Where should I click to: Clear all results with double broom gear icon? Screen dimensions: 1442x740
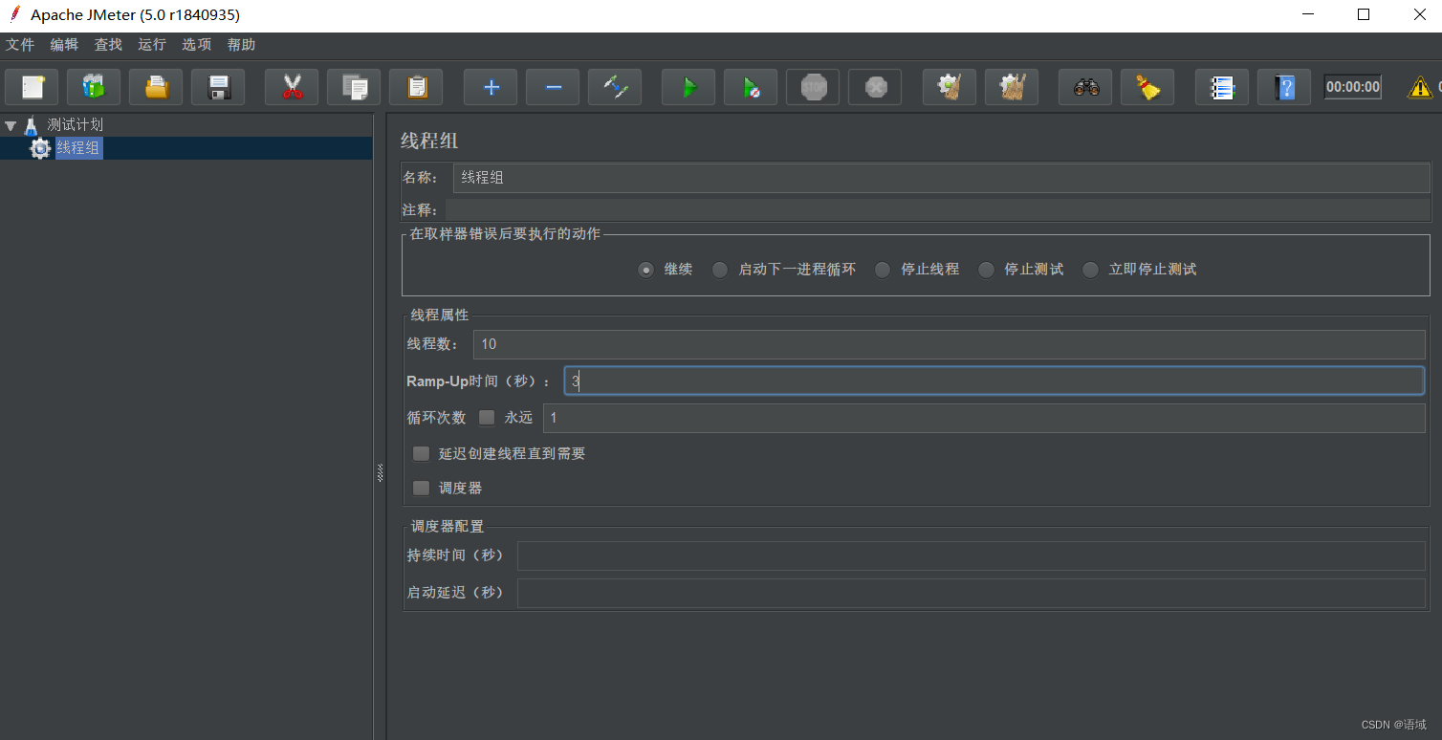point(1012,87)
